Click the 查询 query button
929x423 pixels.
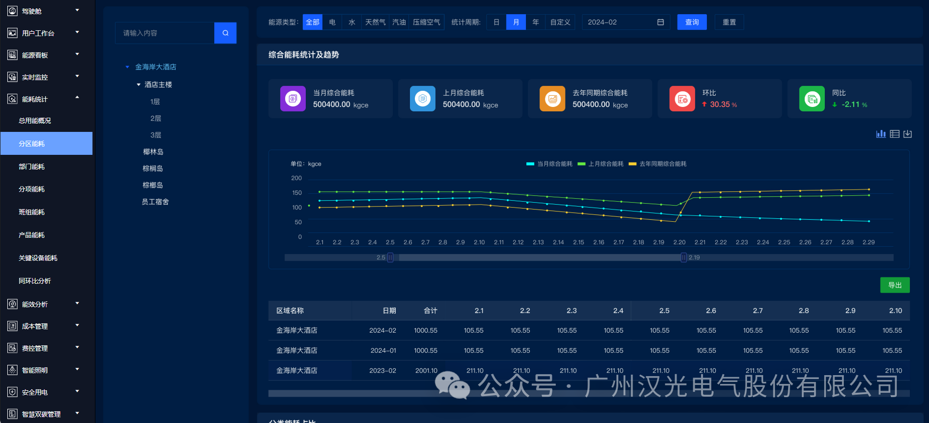tap(692, 22)
